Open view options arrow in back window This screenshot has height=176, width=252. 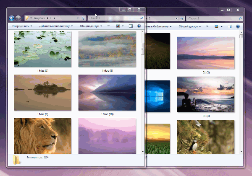(x=222, y=26)
